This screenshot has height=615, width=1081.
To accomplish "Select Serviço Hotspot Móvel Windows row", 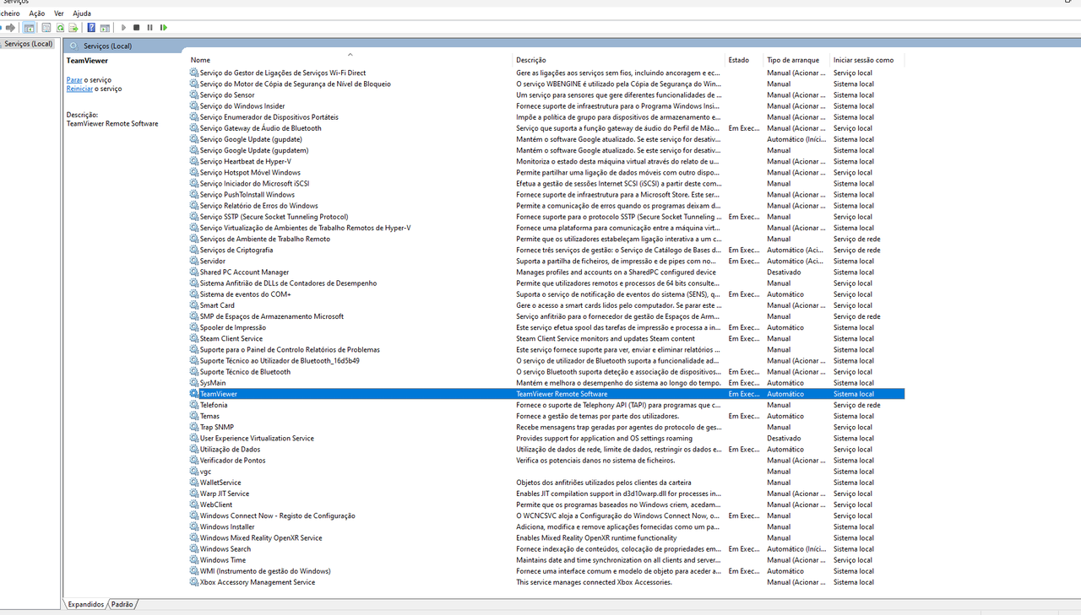I will pos(546,172).
